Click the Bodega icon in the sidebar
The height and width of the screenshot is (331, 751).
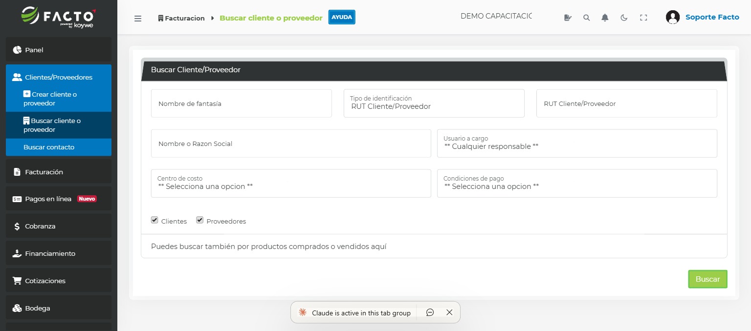[16, 308]
